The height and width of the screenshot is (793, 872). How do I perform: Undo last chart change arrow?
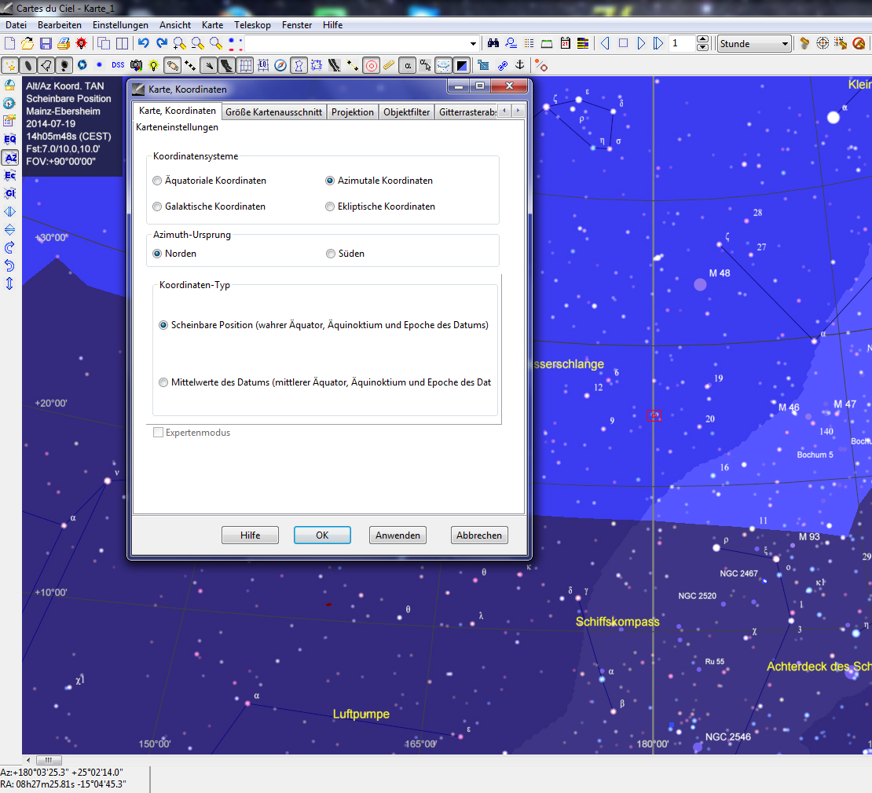143,43
